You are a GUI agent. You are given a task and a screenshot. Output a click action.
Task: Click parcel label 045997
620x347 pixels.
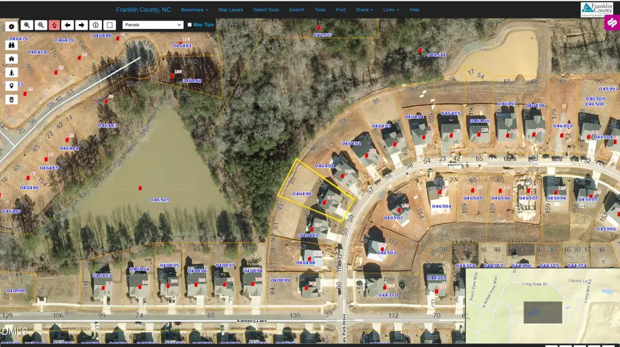coord(608,89)
